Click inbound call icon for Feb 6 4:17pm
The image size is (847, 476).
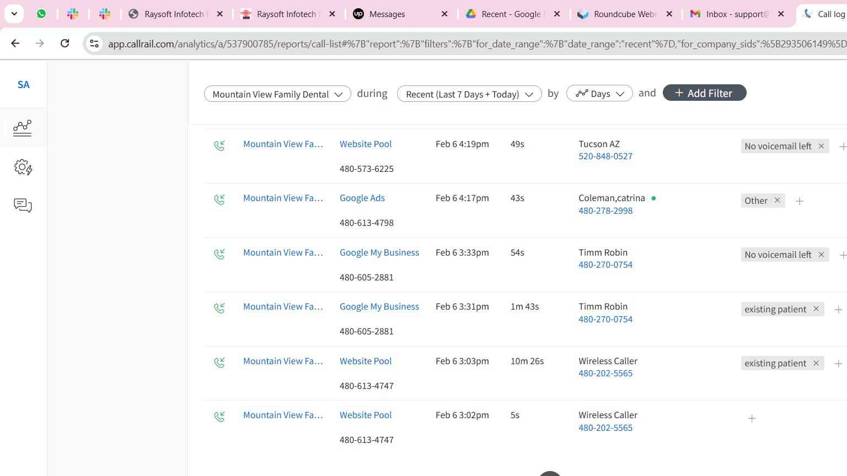coord(219,199)
